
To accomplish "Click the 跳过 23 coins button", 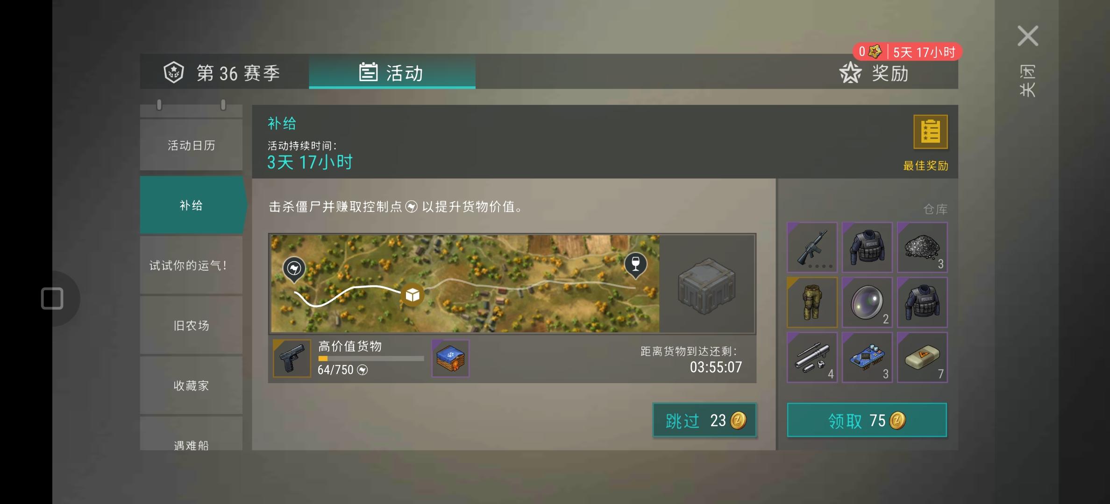I will tap(704, 420).
